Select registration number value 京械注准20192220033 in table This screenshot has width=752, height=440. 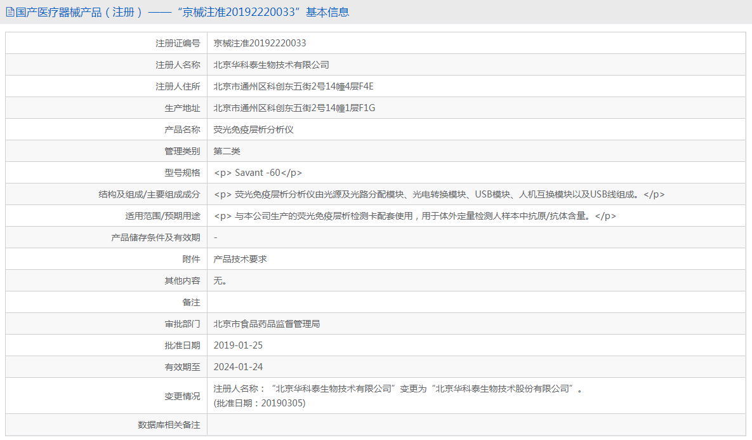pos(260,43)
